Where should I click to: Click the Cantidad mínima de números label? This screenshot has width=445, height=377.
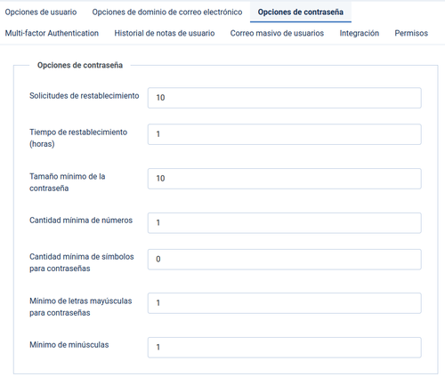pos(81,221)
